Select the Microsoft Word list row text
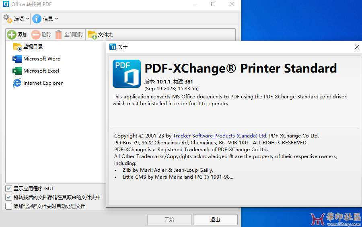The height and width of the screenshot is (227, 362). coord(42,59)
